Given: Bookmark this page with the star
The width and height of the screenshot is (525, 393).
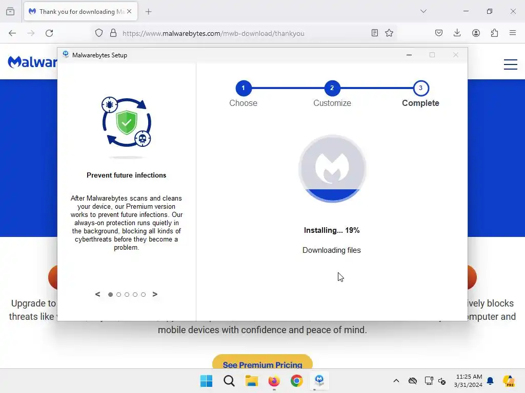Looking at the screenshot, I should (389, 33).
